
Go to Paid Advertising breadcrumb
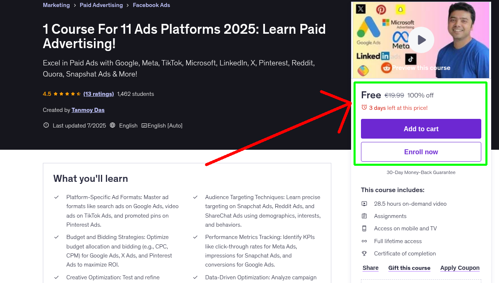pyautogui.click(x=101, y=5)
